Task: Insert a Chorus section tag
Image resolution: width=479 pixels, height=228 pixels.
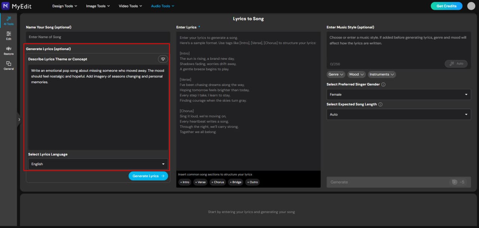Action: tap(217, 182)
